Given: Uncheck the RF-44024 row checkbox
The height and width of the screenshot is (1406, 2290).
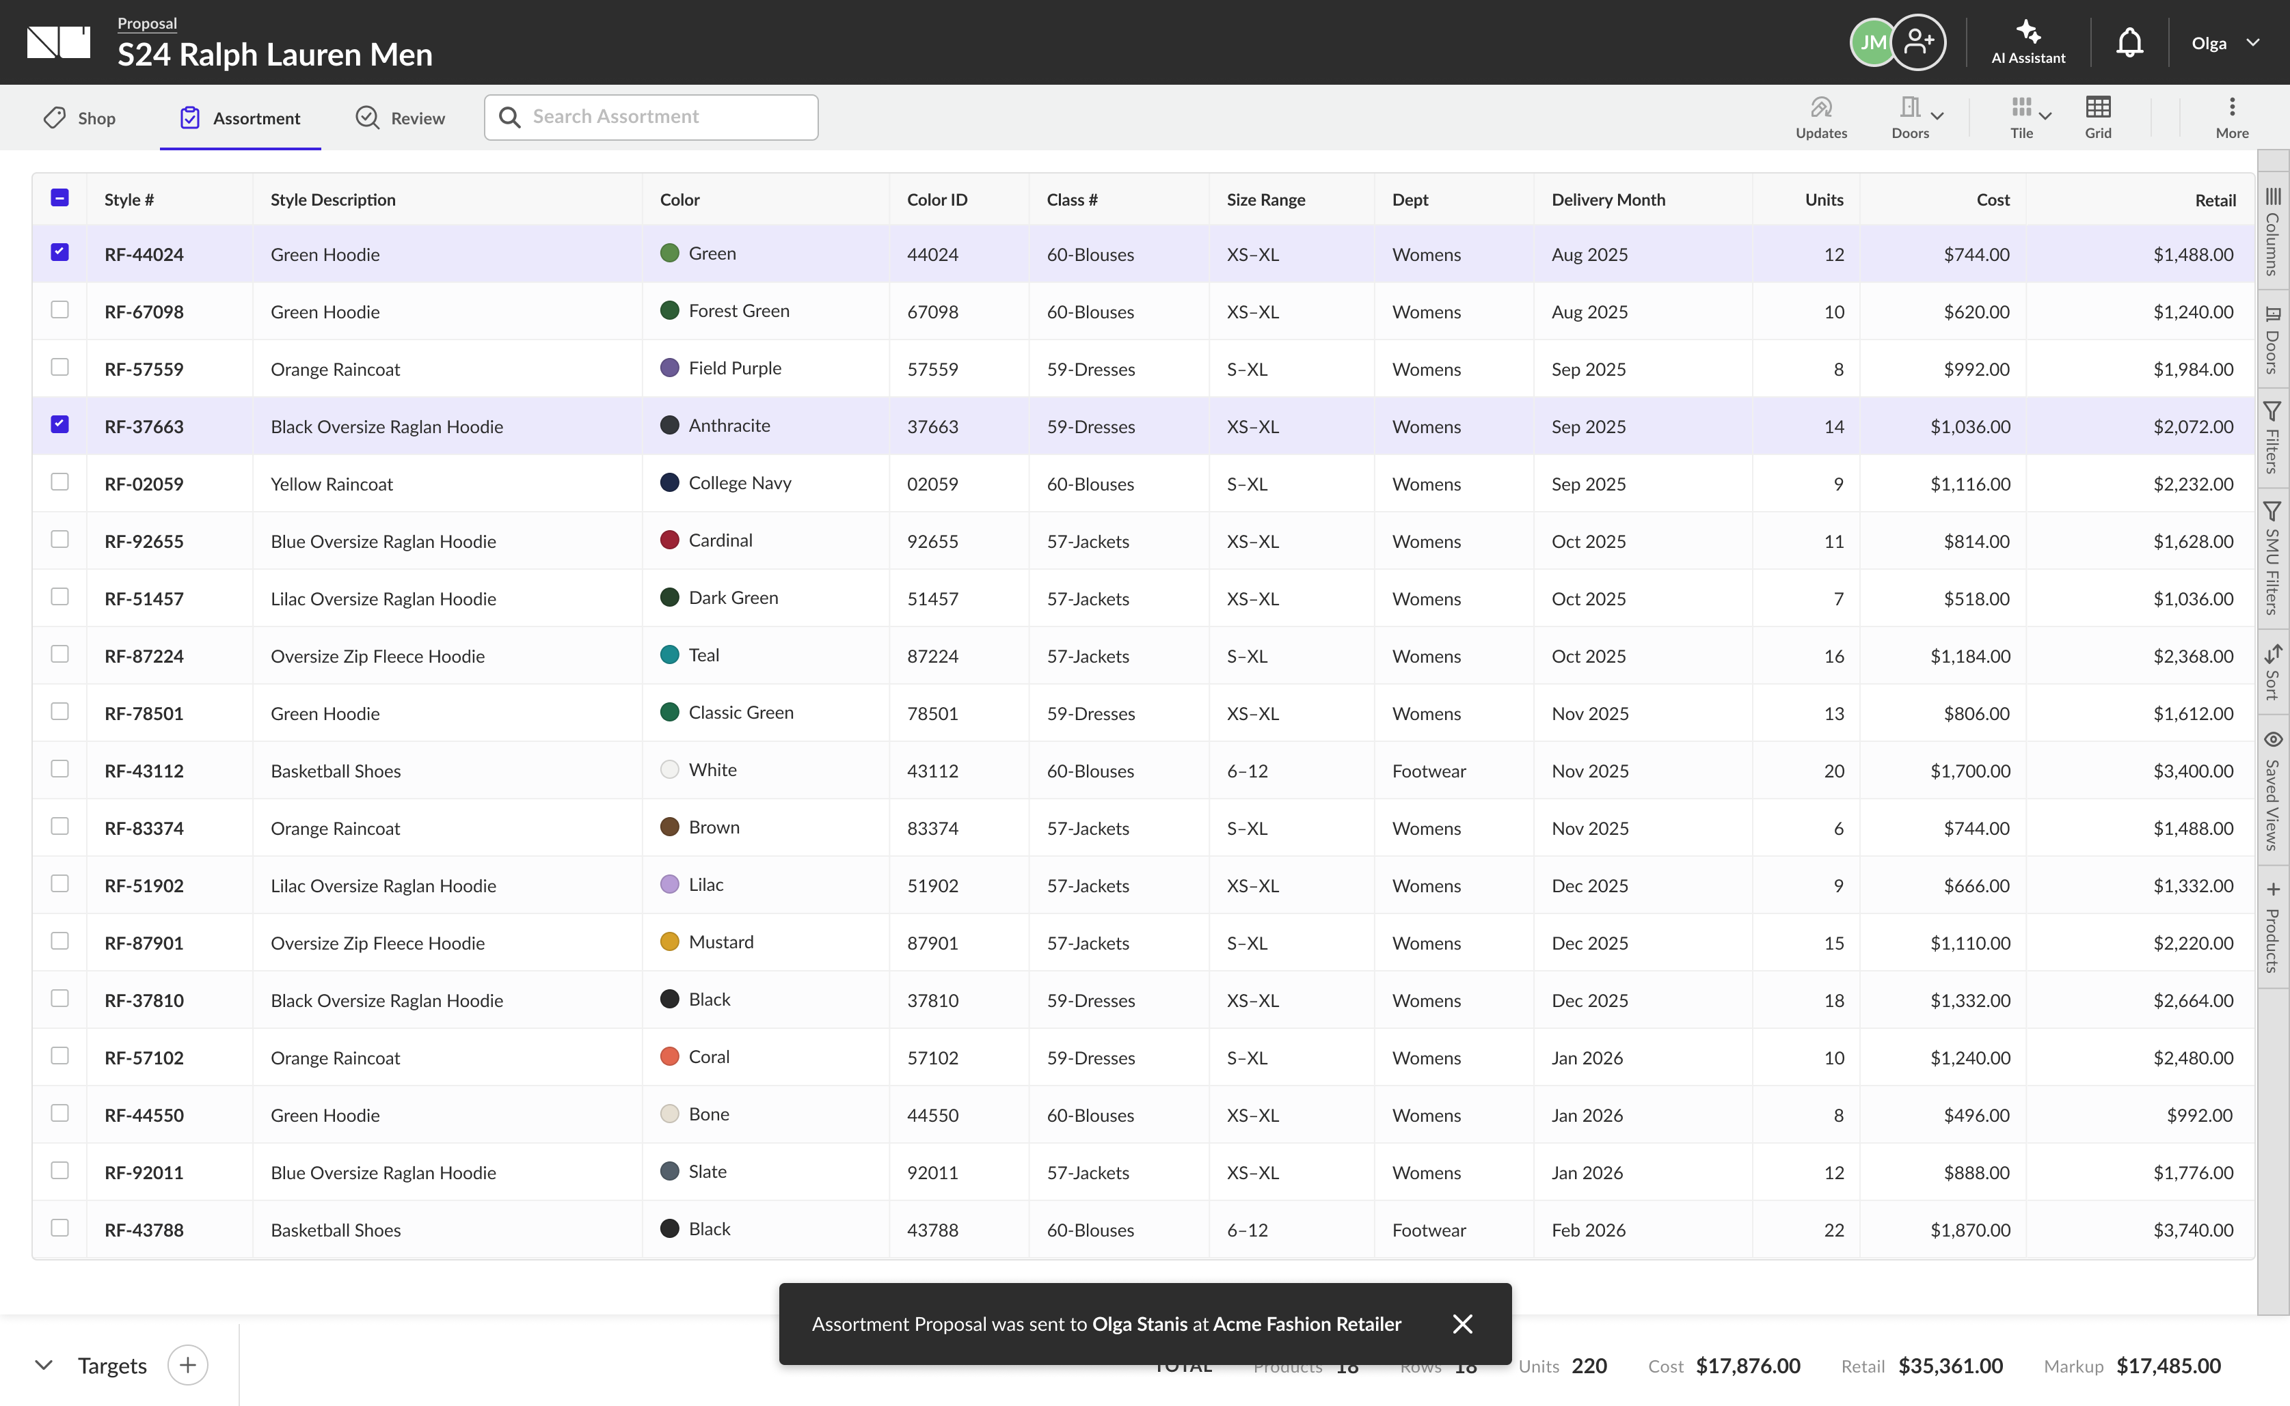Looking at the screenshot, I should click(x=59, y=252).
